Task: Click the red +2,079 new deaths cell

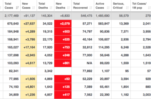Action: tap(63, 24)
